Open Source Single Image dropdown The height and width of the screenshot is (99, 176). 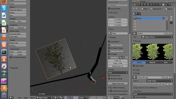click(159, 81)
